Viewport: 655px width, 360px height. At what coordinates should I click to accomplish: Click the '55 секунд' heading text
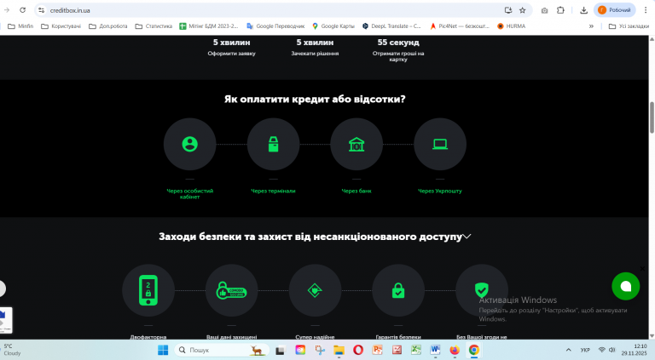(398, 43)
